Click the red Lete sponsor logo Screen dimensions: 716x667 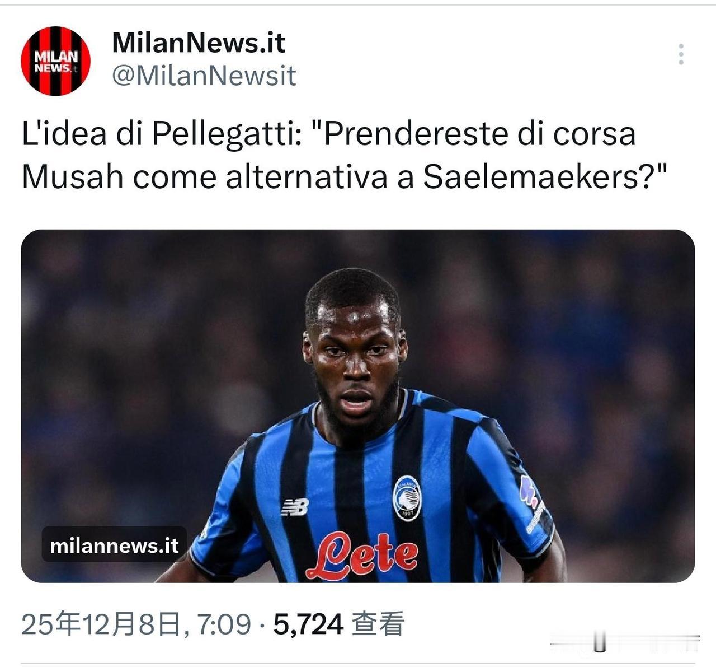[x=362, y=554]
